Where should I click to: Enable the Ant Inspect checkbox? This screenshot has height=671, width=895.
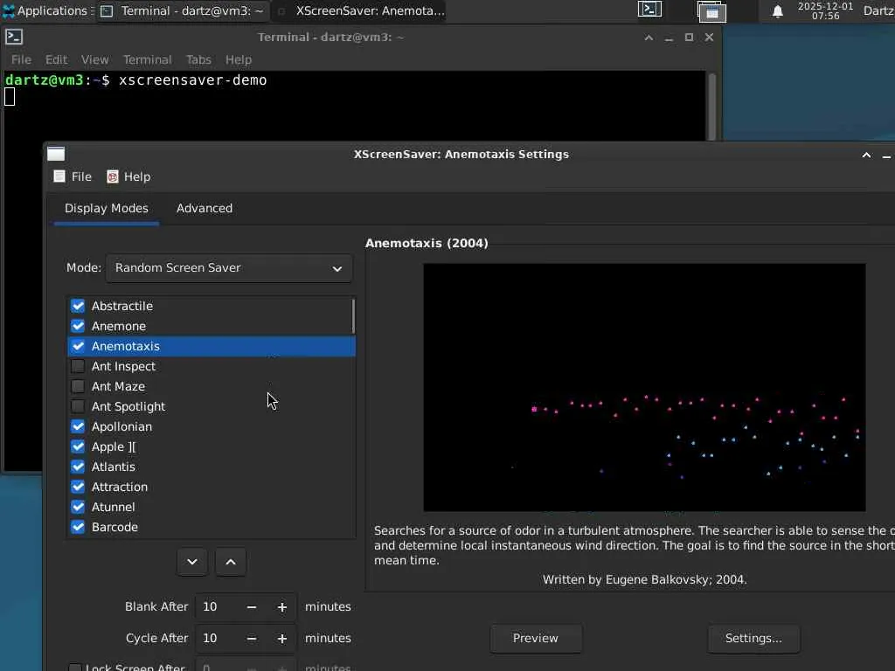pyautogui.click(x=78, y=366)
